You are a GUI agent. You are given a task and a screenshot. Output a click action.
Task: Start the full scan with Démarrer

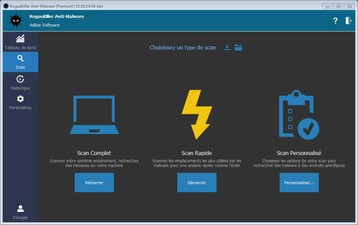click(x=94, y=182)
